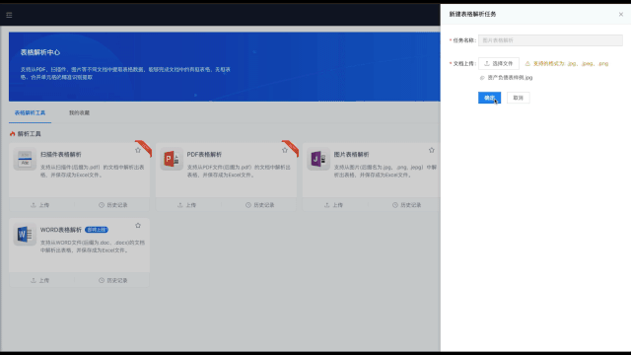The height and width of the screenshot is (355, 631).
Task: Open the hamburger menu icon
Action: 9,15
